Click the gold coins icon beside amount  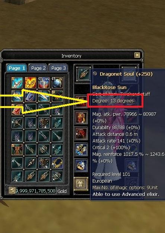[12, 190]
